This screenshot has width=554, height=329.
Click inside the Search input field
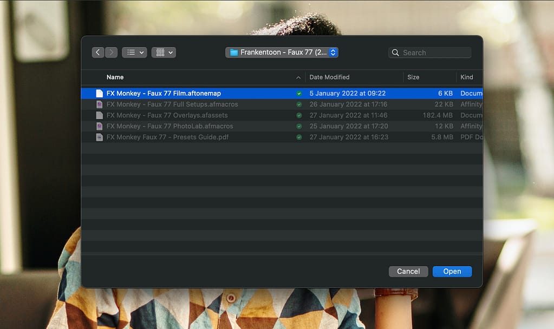pos(433,52)
